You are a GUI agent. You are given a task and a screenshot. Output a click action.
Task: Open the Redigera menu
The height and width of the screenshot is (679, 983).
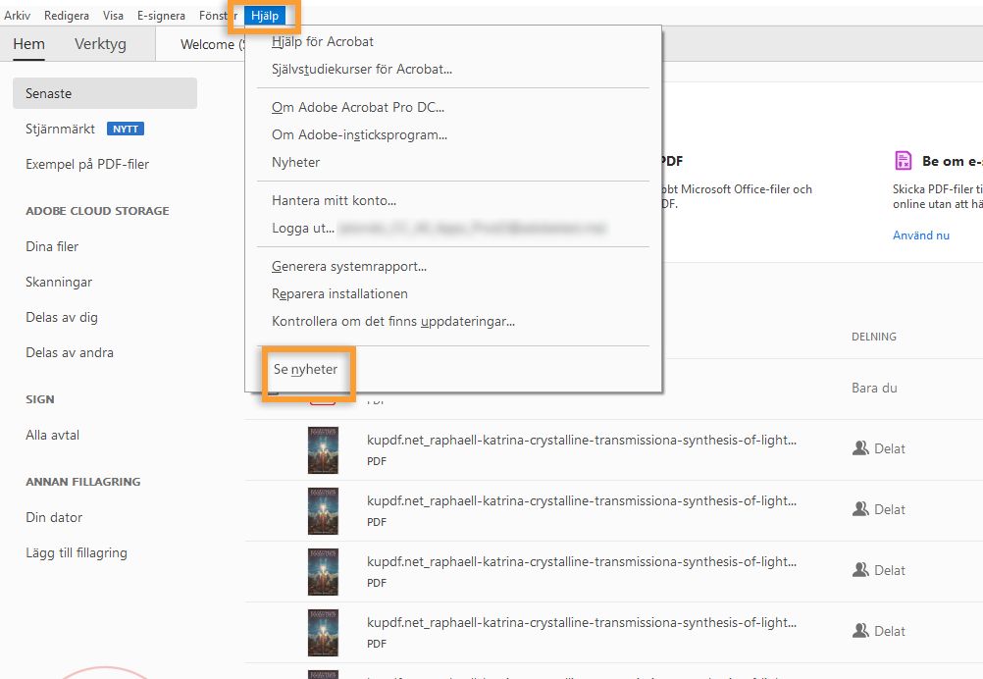[67, 16]
